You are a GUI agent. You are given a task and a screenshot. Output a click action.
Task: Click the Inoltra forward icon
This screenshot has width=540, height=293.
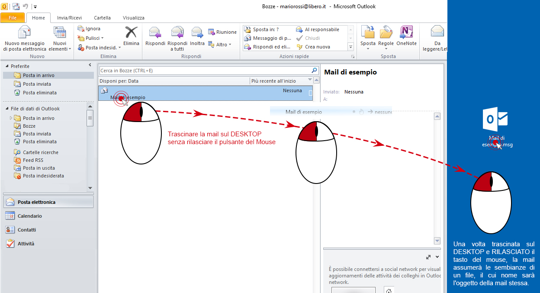[x=197, y=33]
